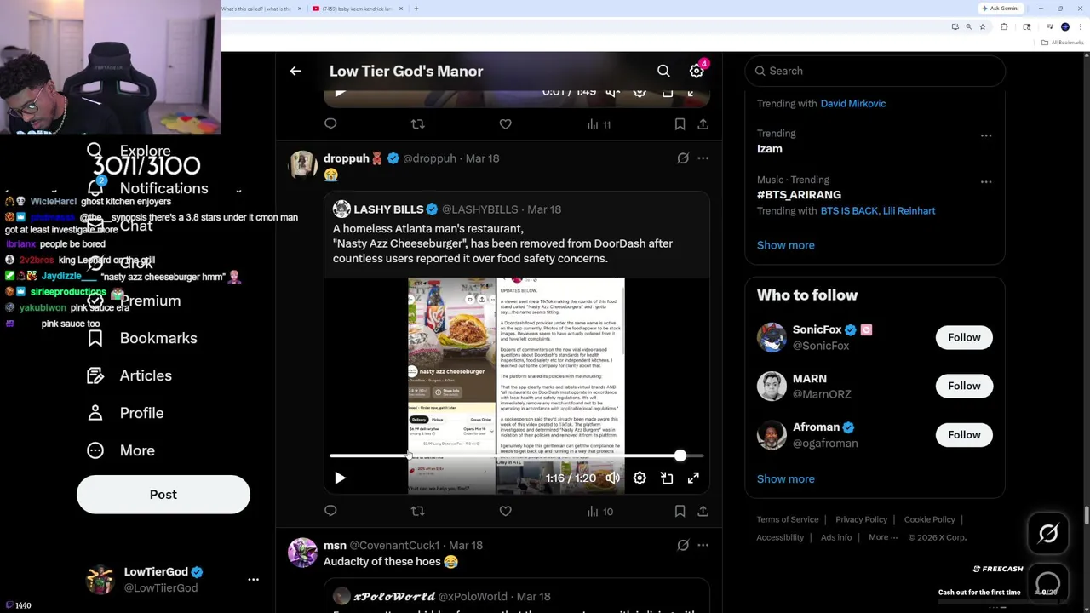Open Cookie Policy link

coord(929,520)
